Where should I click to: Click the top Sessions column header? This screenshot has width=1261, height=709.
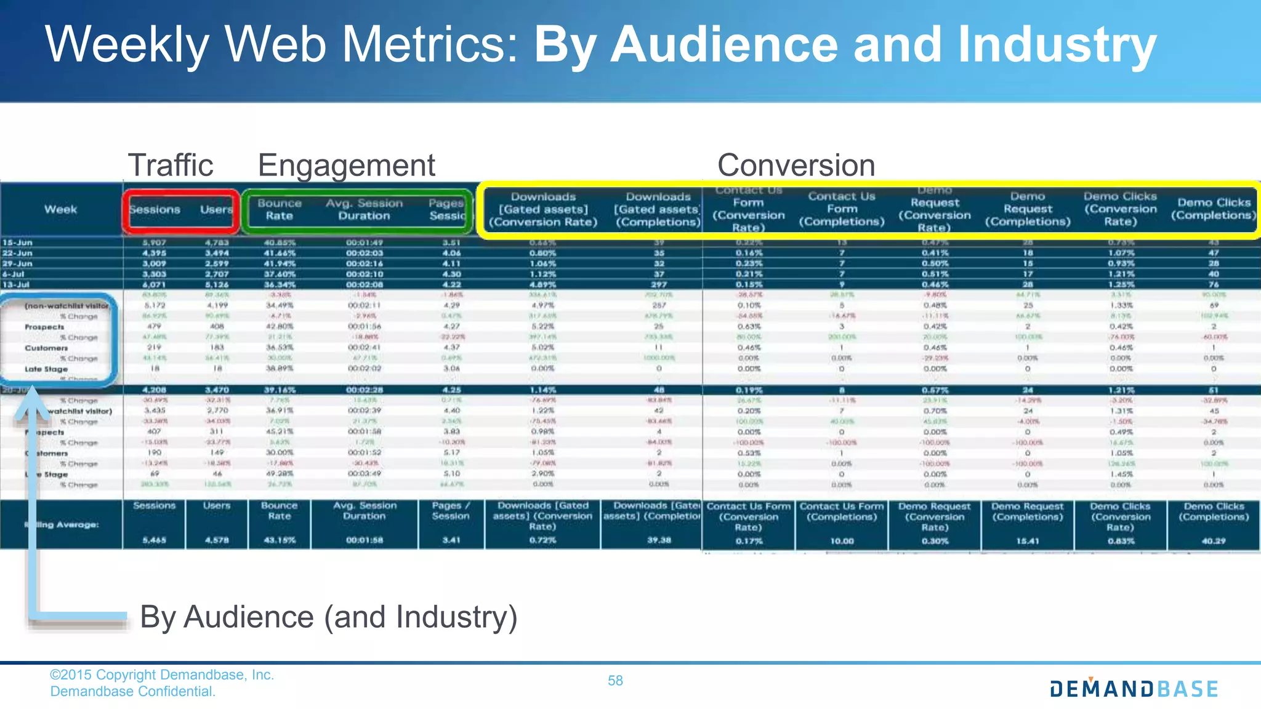pyautogui.click(x=155, y=209)
